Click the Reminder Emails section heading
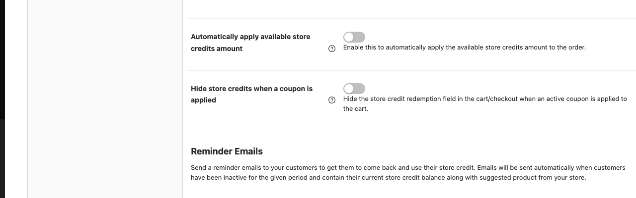 (227, 151)
